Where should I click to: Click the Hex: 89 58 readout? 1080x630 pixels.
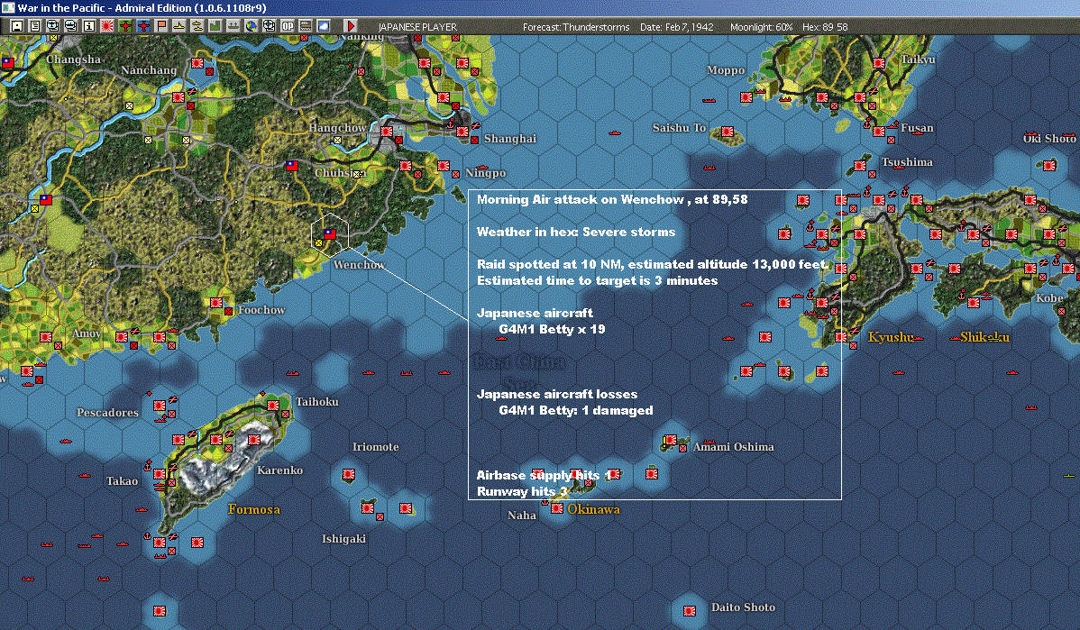(x=825, y=27)
